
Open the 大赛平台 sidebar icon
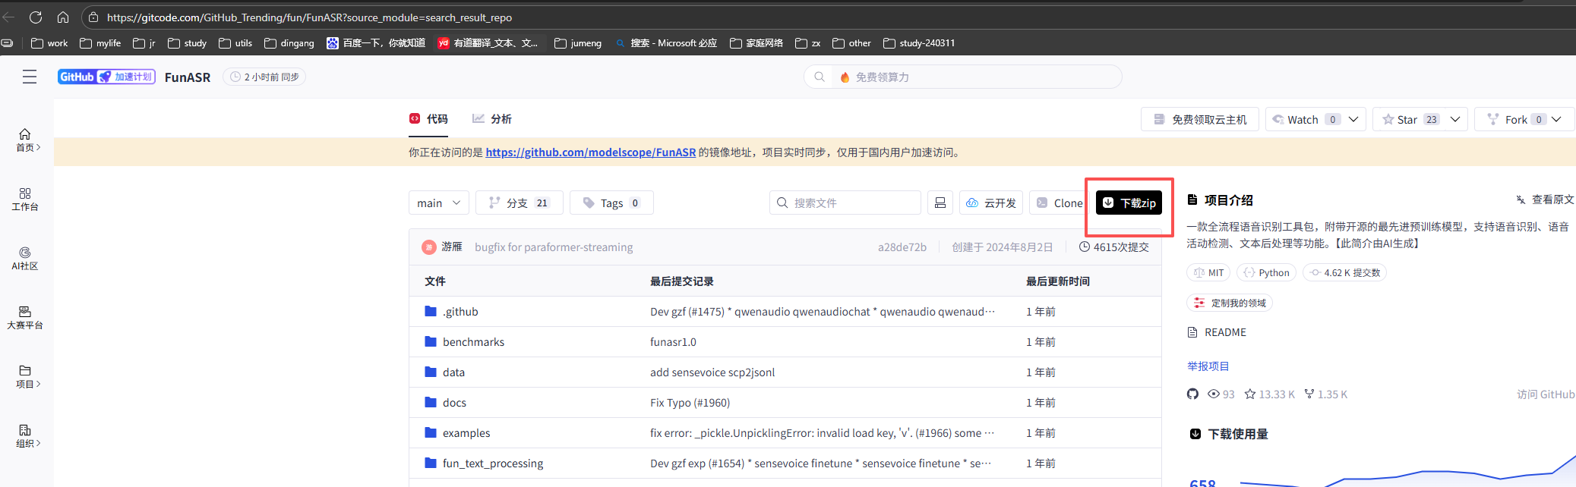click(25, 317)
